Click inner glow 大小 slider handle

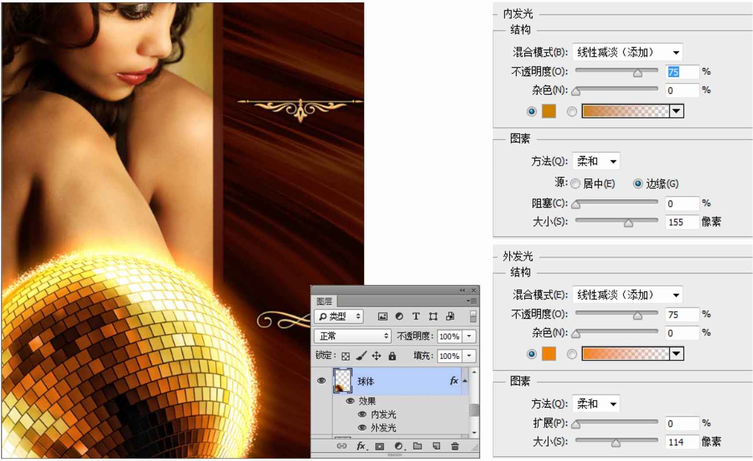pos(628,223)
